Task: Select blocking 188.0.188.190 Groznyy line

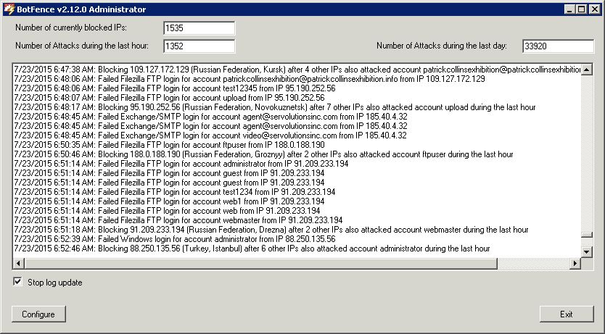Action: [x=263, y=154]
